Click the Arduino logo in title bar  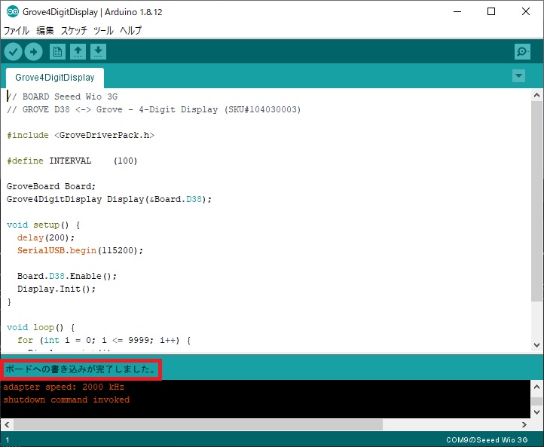(13, 12)
